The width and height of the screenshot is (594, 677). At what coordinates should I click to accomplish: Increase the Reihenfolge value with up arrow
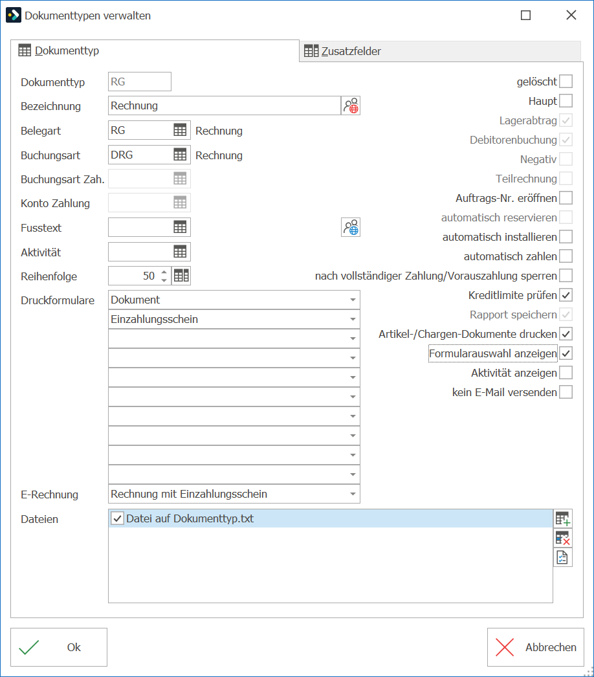pos(164,272)
